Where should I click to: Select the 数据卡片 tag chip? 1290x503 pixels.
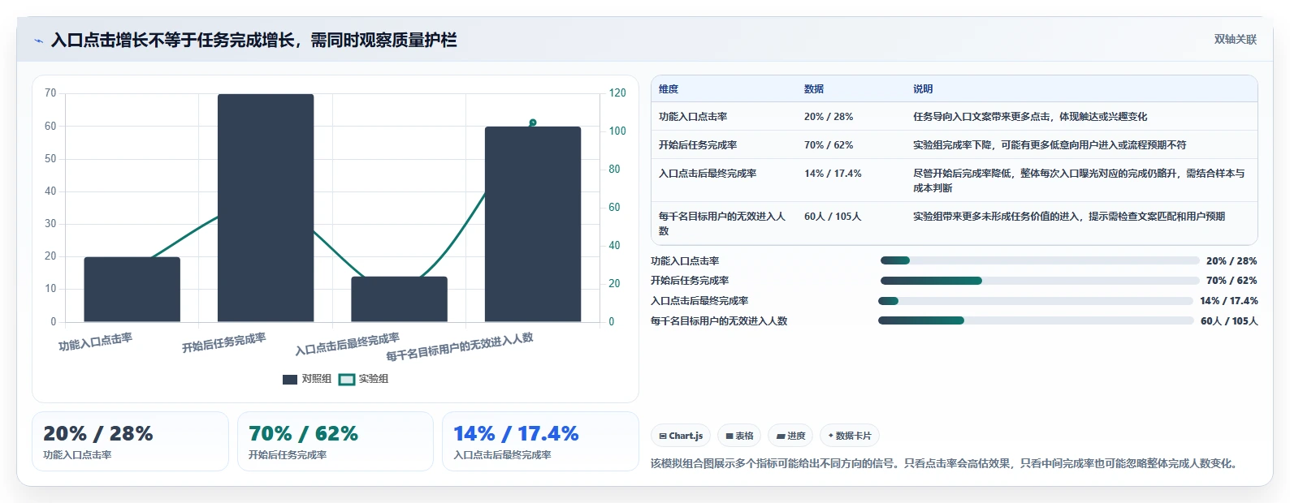click(850, 436)
